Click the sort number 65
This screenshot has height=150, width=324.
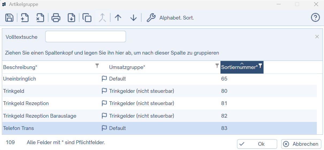tap(224, 79)
